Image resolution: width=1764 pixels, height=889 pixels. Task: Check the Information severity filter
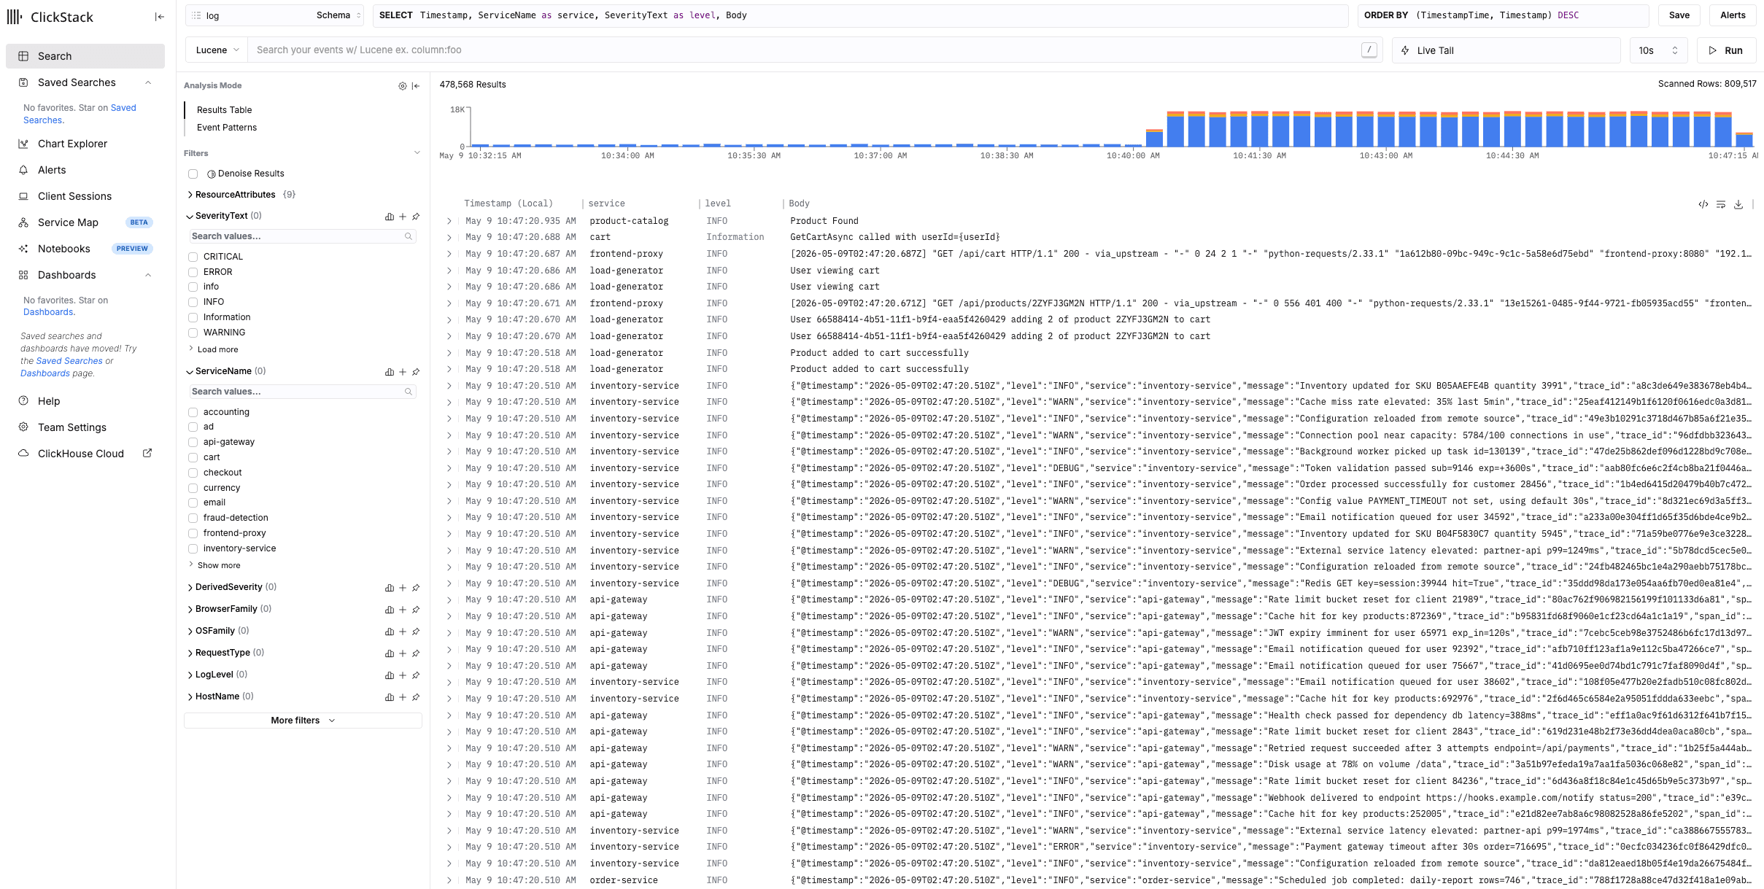193,317
